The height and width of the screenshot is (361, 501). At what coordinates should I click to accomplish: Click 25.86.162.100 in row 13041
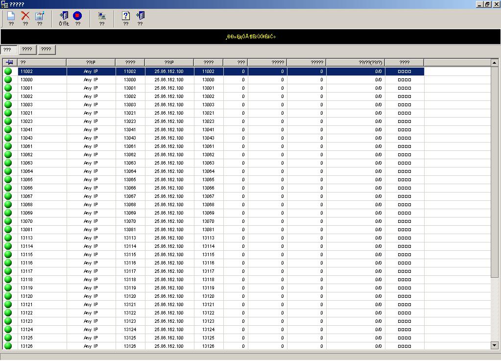tap(169, 129)
